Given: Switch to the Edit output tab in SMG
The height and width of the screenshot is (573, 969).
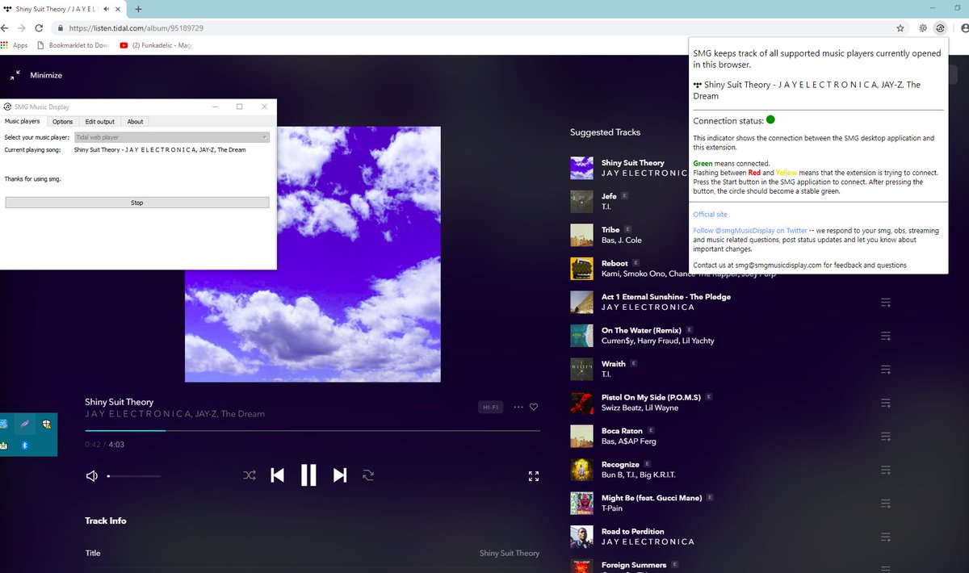Looking at the screenshot, I should pyautogui.click(x=100, y=121).
